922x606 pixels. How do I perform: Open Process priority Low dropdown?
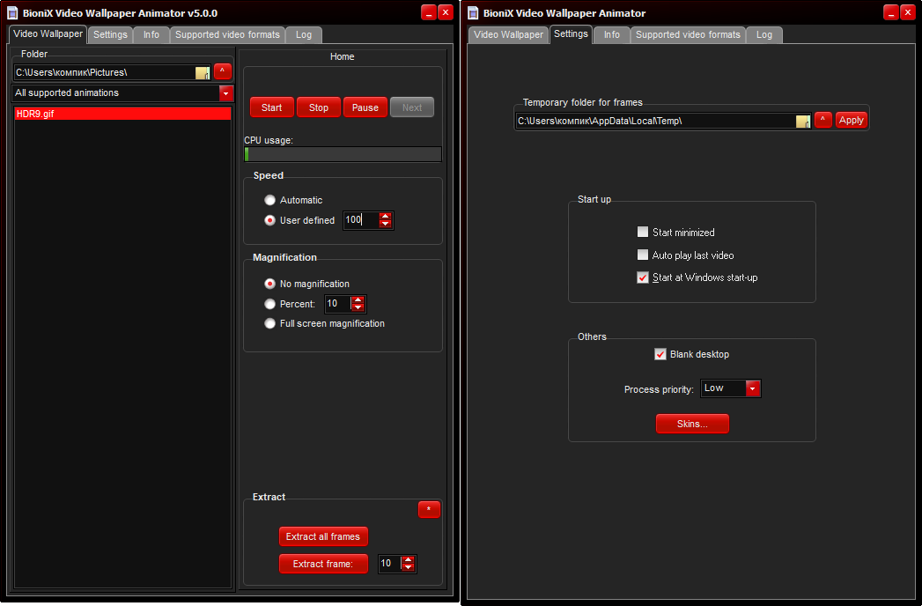point(753,388)
